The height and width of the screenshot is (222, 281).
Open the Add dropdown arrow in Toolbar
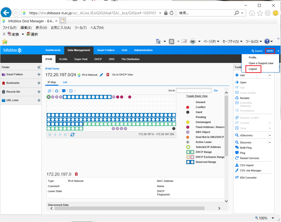point(270,75)
